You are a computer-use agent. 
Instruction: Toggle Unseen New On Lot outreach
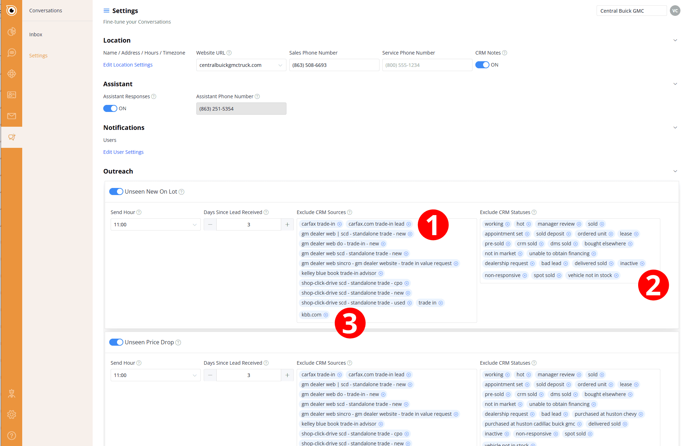[x=116, y=191]
